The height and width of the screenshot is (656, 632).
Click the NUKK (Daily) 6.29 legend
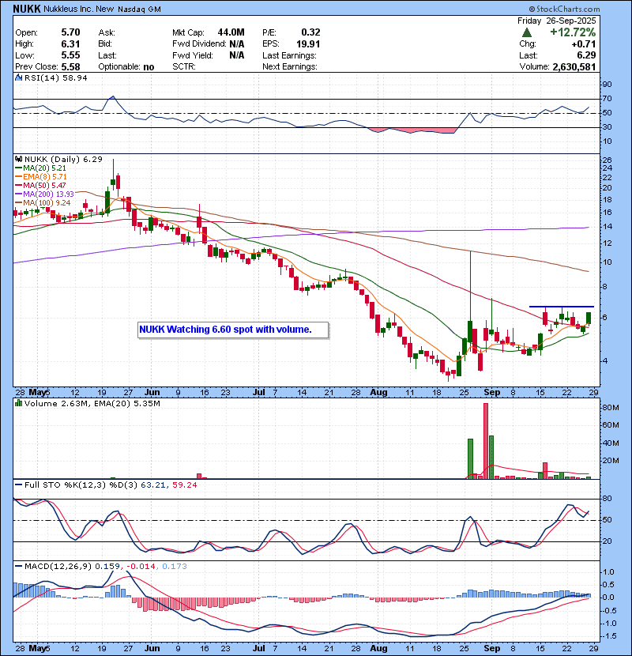63,160
